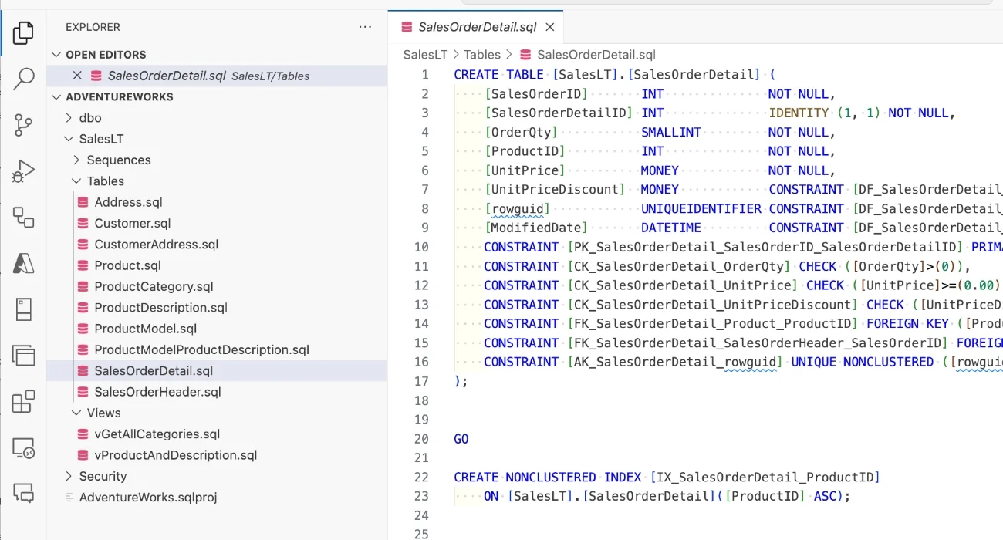1003x540 pixels.
Task: Click the database icon on editor tab
Action: point(407,27)
